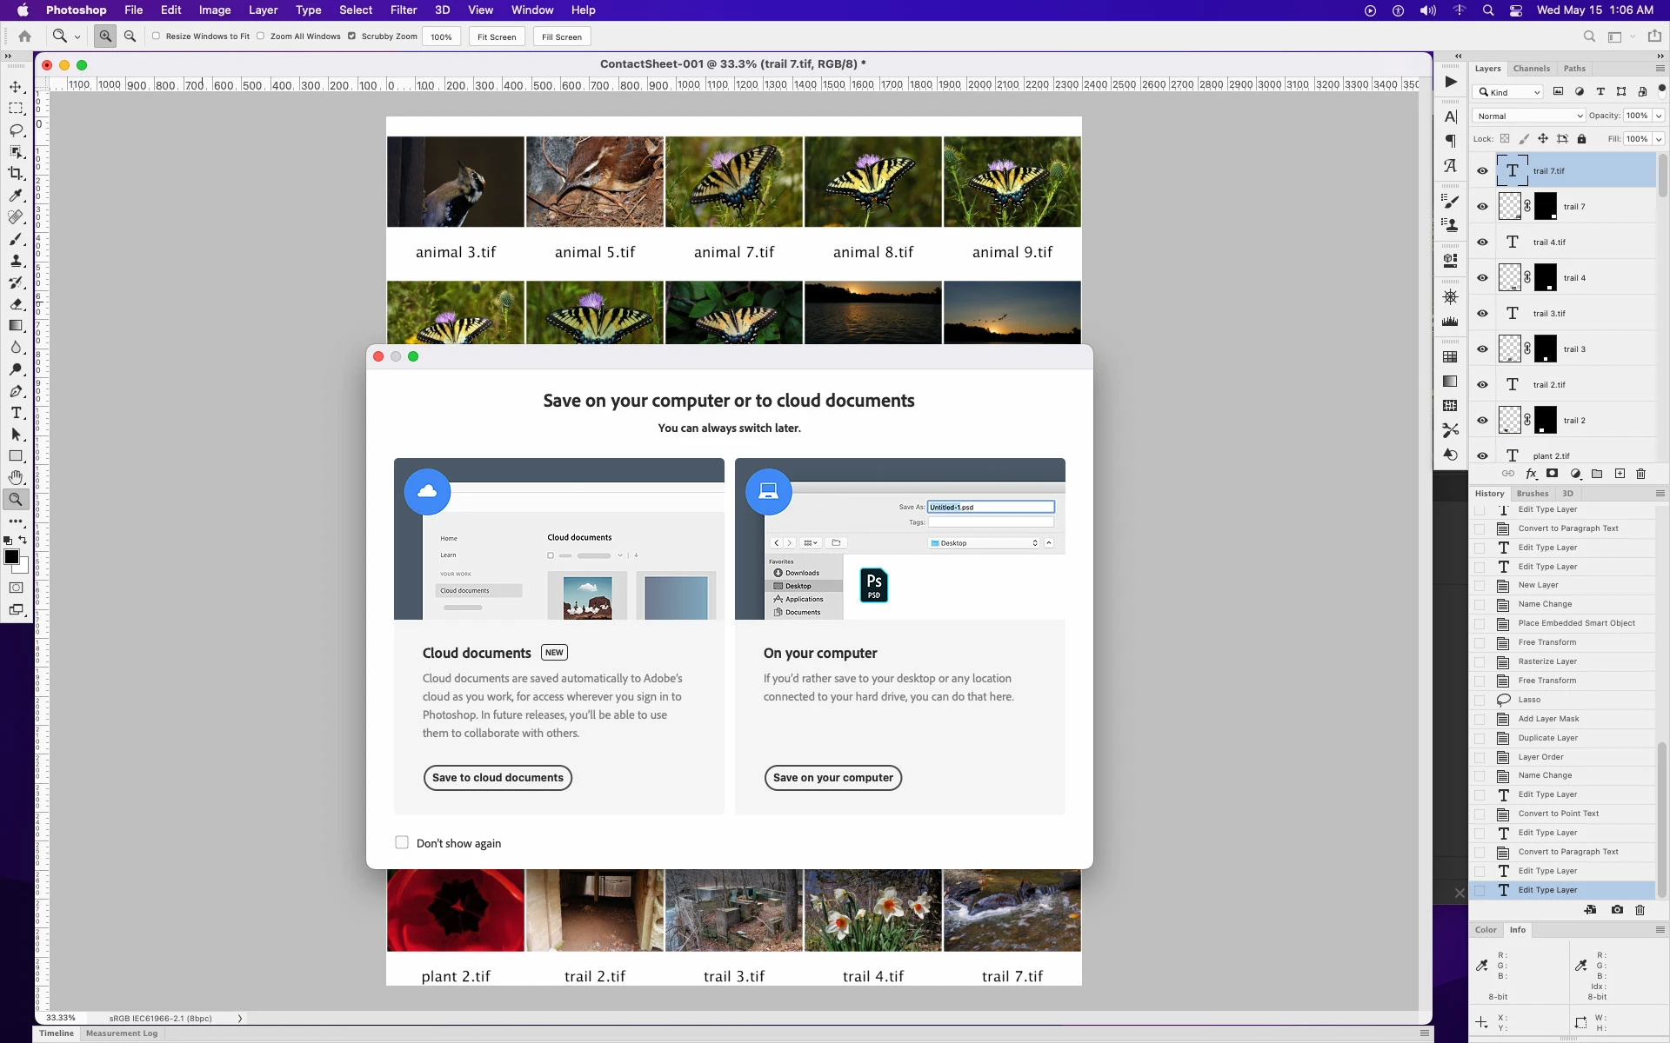Expand the Opacity value dropdown
The image size is (1670, 1043).
(1658, 116)
